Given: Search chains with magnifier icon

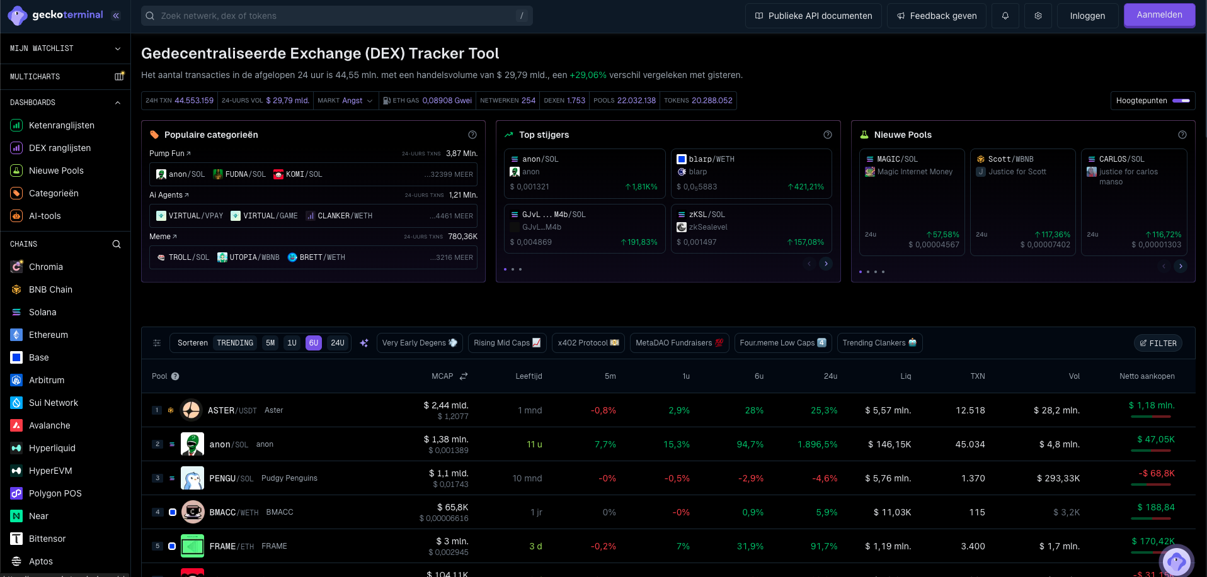Looking at the screenshot, I should pyautogui.click(x=117, y=244).
